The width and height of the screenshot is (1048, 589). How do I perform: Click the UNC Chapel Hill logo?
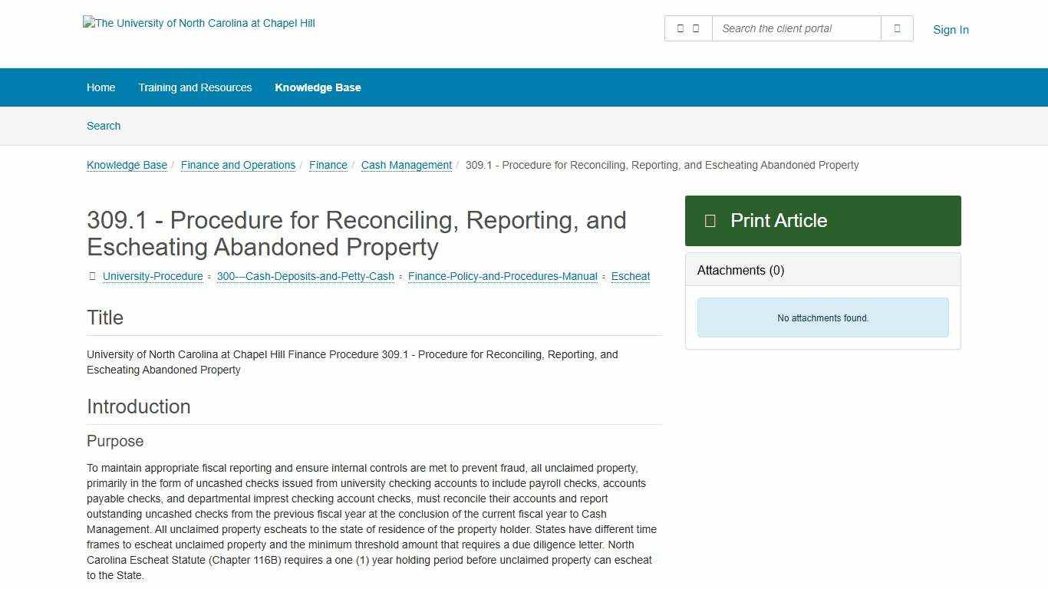coord(199,23)
